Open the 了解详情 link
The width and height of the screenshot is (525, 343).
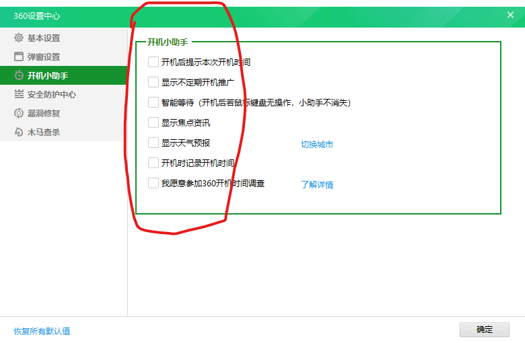[x=317, y=185]
